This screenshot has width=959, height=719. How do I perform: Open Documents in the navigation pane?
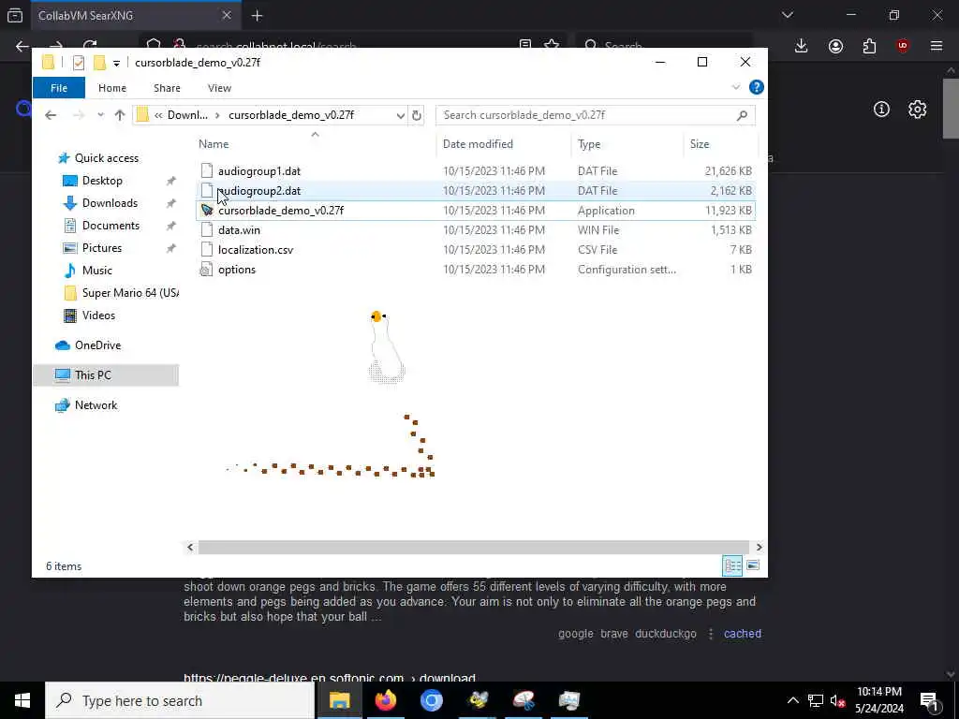[111, 226]
